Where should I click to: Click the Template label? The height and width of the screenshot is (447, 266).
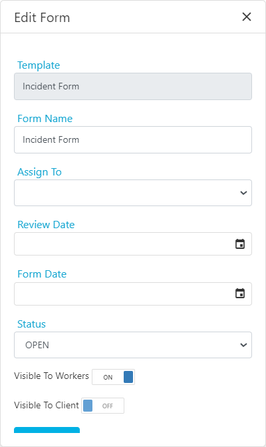point(39,65)
